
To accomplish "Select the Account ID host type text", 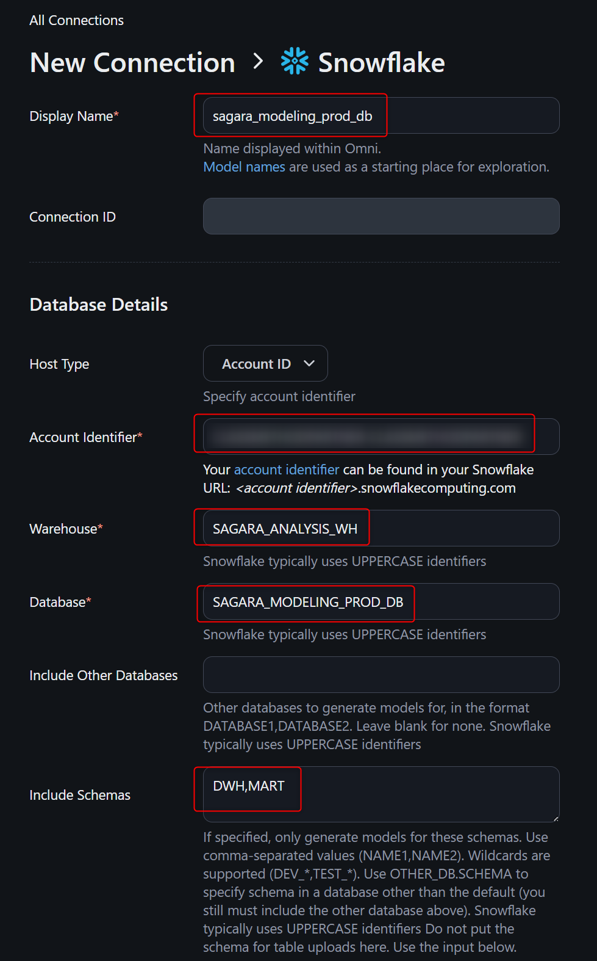I will pos(256,364).
